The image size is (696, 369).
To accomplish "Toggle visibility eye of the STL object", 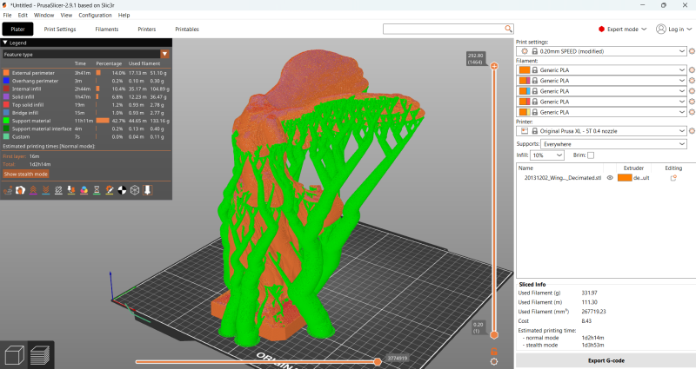I will 610,177.
